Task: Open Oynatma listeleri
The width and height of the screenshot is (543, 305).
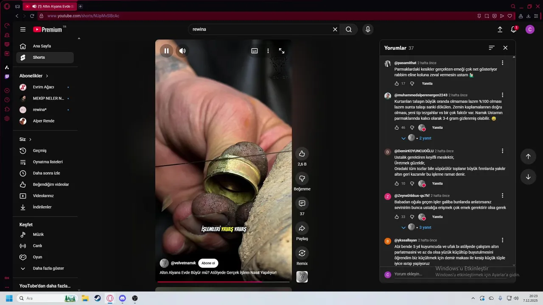Action: [x=45, y=162]
